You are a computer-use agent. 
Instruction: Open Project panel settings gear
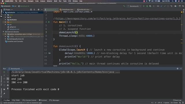click(x=38, y=10)
